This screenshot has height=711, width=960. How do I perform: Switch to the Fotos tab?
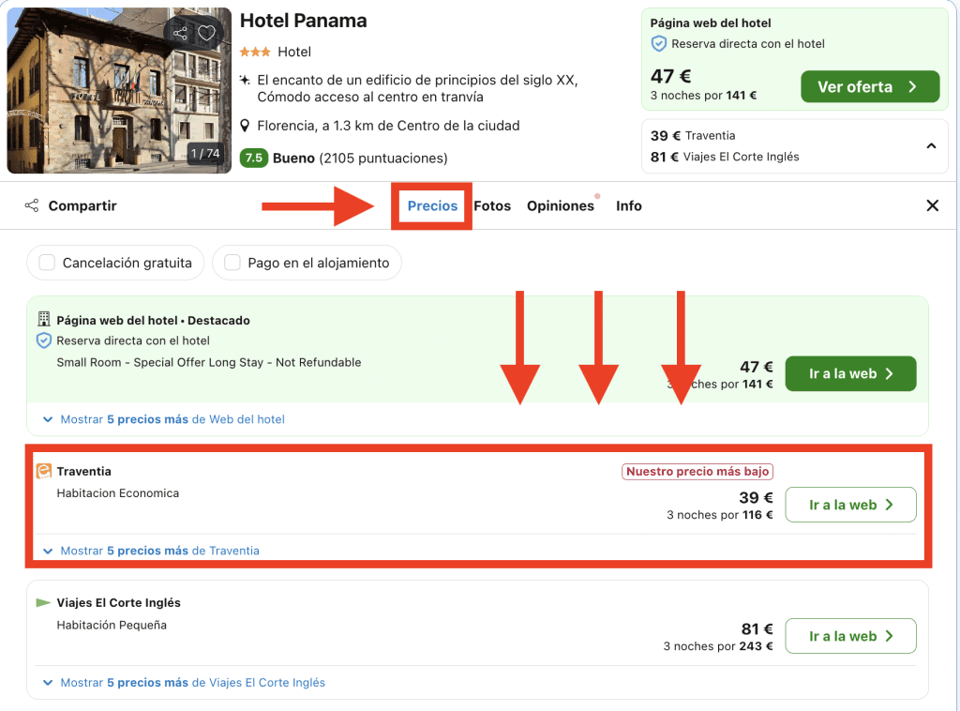coord(492,205)
